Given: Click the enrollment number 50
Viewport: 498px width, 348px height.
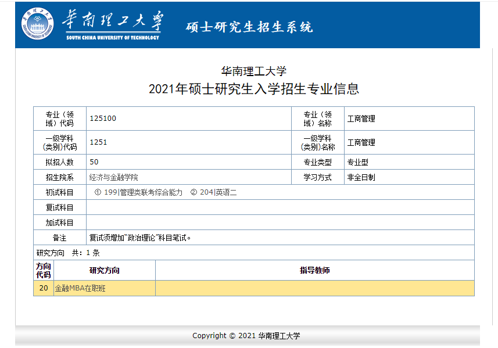Looking at the screenshot, I should pos(94,162).
